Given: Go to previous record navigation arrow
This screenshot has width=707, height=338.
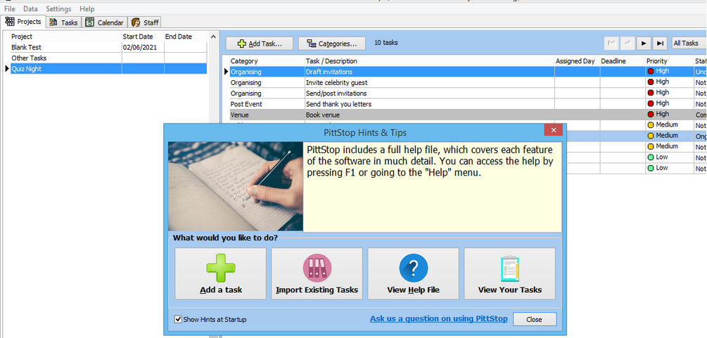Looking at the screenshot, I should pos(628,44).
